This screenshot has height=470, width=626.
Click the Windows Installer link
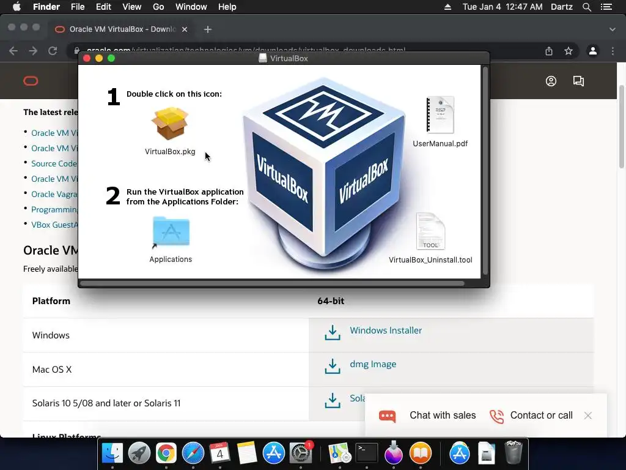[386, 330]
